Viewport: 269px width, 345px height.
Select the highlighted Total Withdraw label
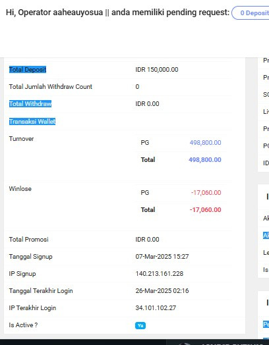(x=30, y=103)
